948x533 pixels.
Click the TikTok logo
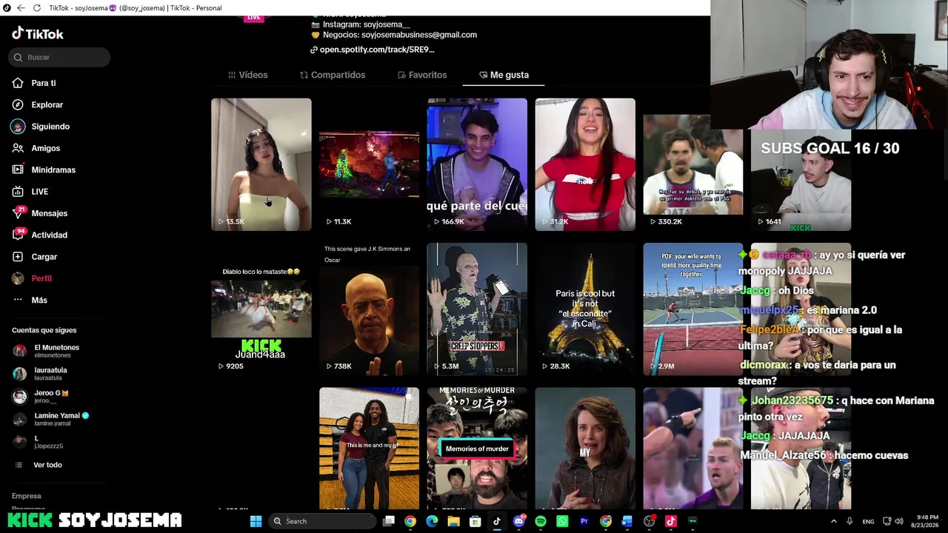pos(38,33)
